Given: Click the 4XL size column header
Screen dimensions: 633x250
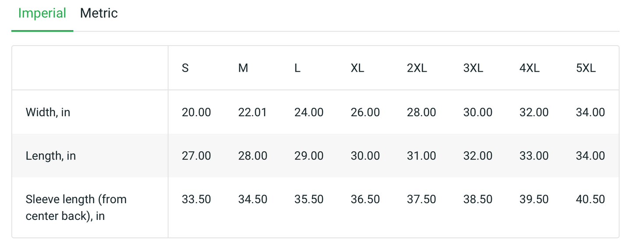Looking at the screenshot, I should [x=529, y=68].
